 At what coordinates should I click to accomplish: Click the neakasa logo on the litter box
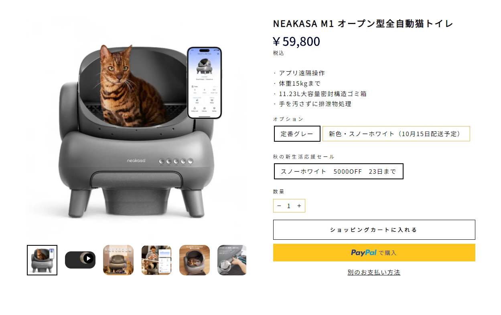click(x=136, y=161)
